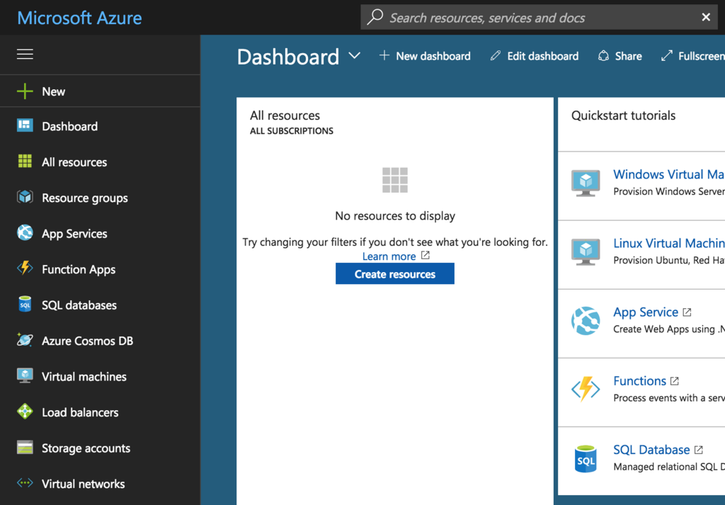Select Dashboard in the sidebar
725x505 pixels.
point(100,125)
